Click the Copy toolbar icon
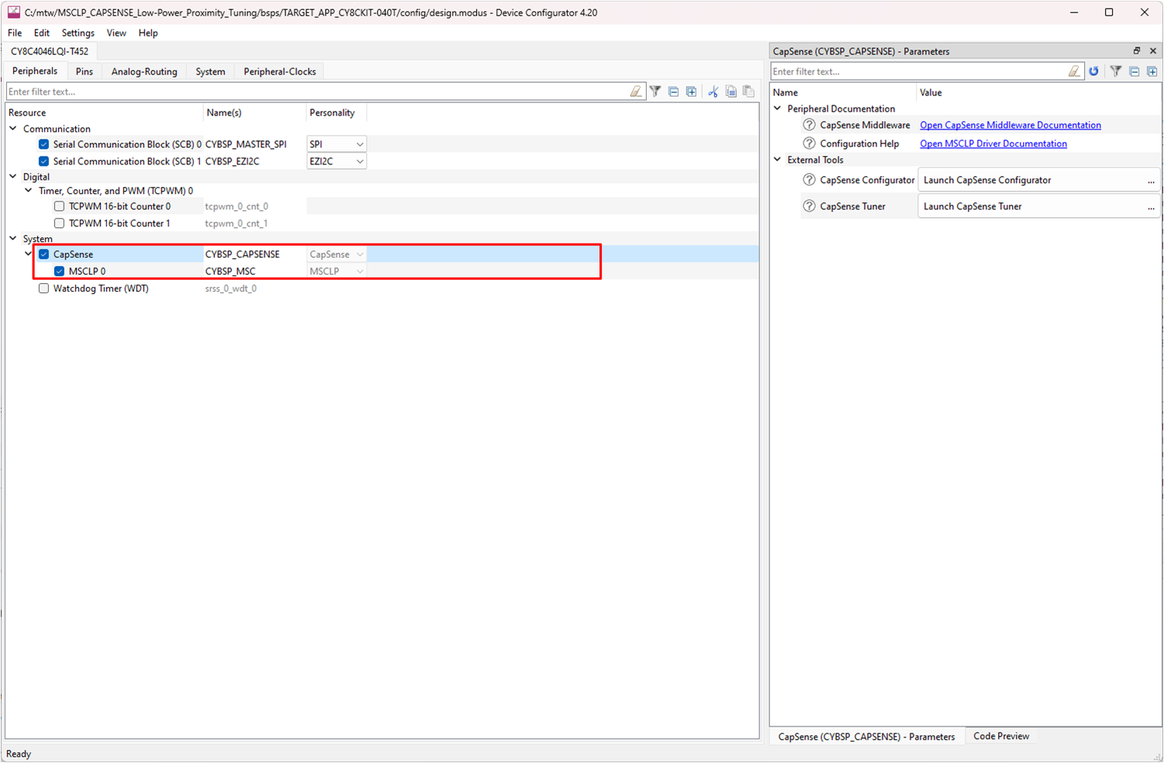Image resolution: width=1164 pixels, height=763 pixels. coord(731,91)
